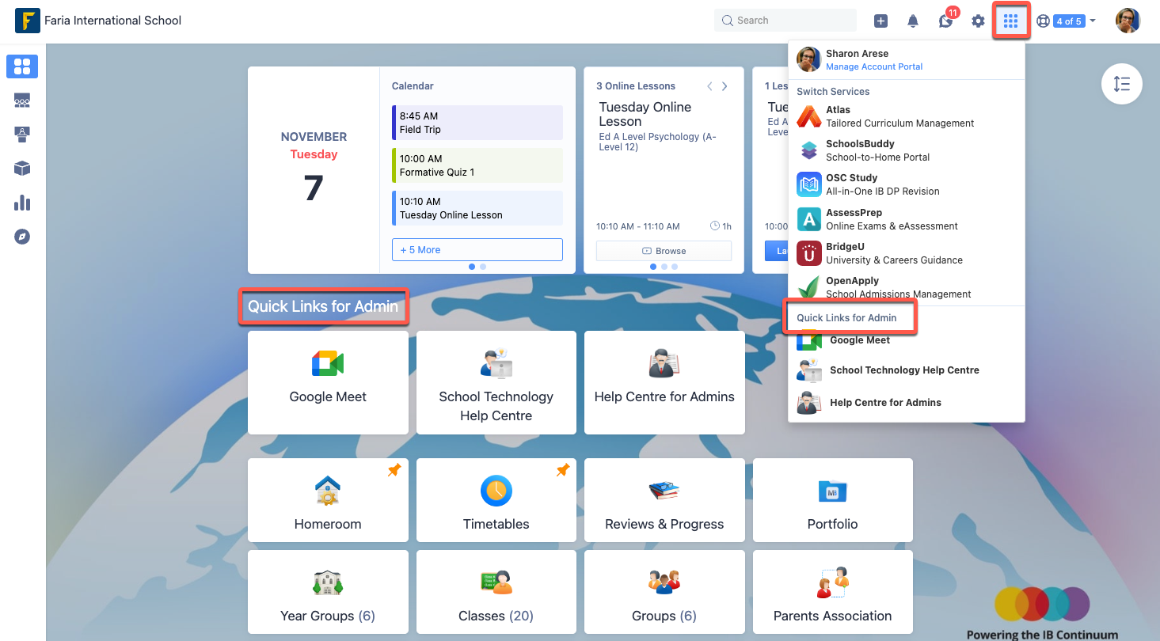Screen dimensions: 1160x641
Task: Open the user profile avatar menu
Action: point(1128,21)
